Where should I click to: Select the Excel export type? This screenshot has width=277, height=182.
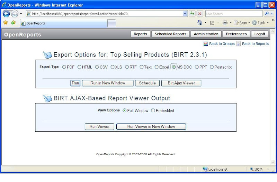[157, 67]
